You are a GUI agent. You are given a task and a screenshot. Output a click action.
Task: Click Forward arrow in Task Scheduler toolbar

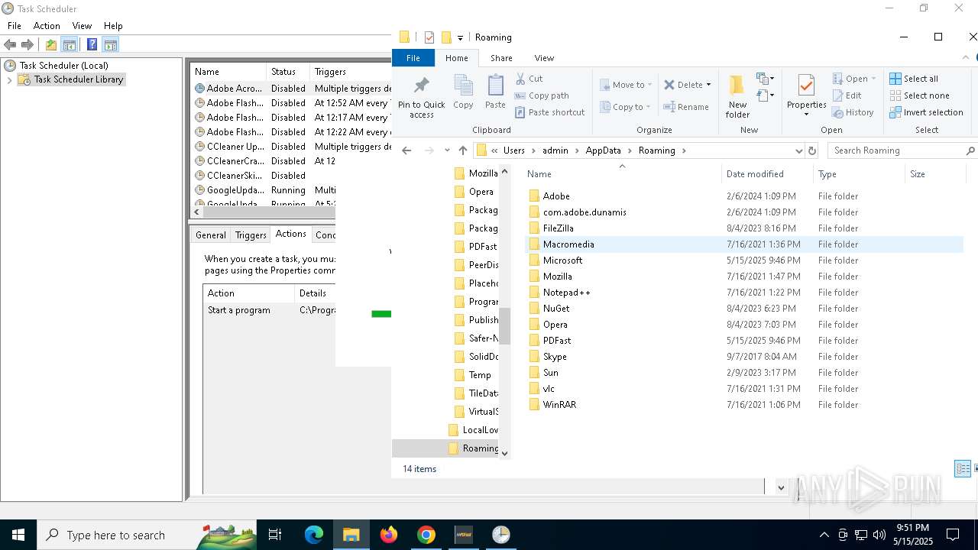pyautogui.click(x=28, y=45)
